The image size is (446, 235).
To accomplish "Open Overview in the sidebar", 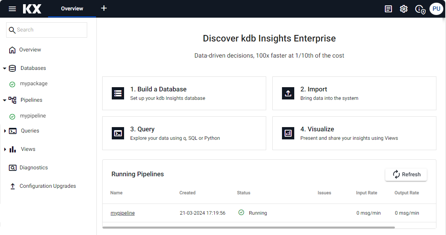I will (30, 50).
